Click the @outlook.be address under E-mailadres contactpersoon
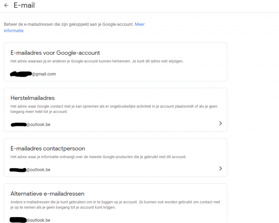 point(38,170)
